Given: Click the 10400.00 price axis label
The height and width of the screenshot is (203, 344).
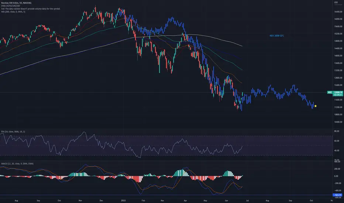Looking at the screenshot, I should point(338,122).
